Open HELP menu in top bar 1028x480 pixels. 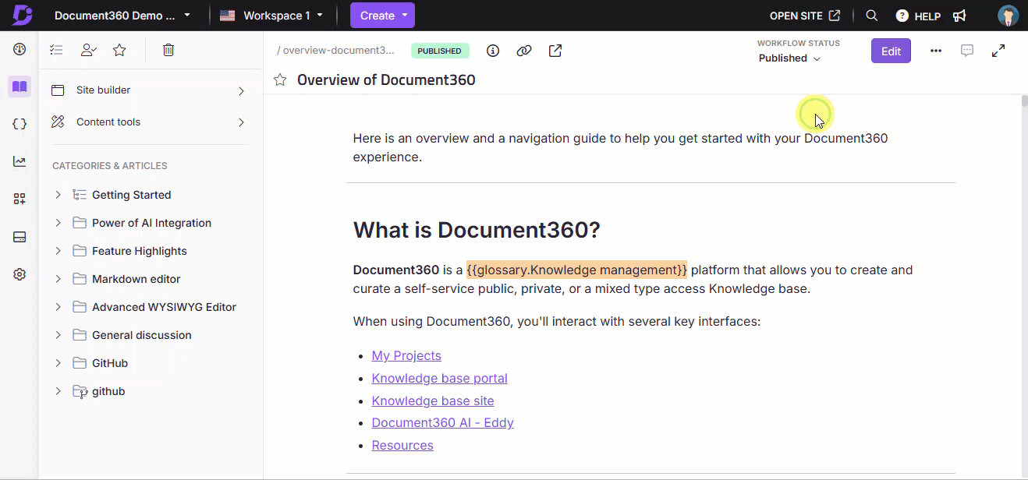[918, 16]
